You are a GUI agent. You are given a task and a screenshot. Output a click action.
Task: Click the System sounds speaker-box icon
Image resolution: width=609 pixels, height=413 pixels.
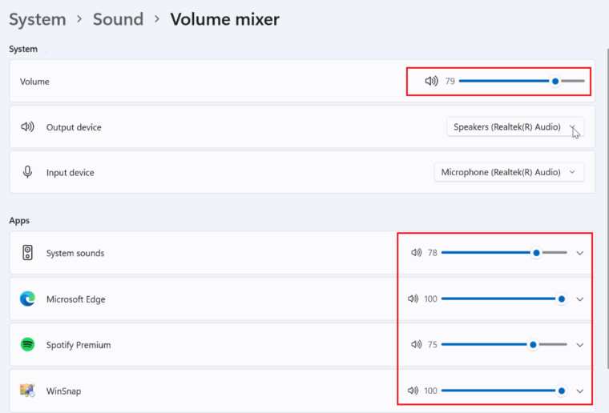[27, 253]
